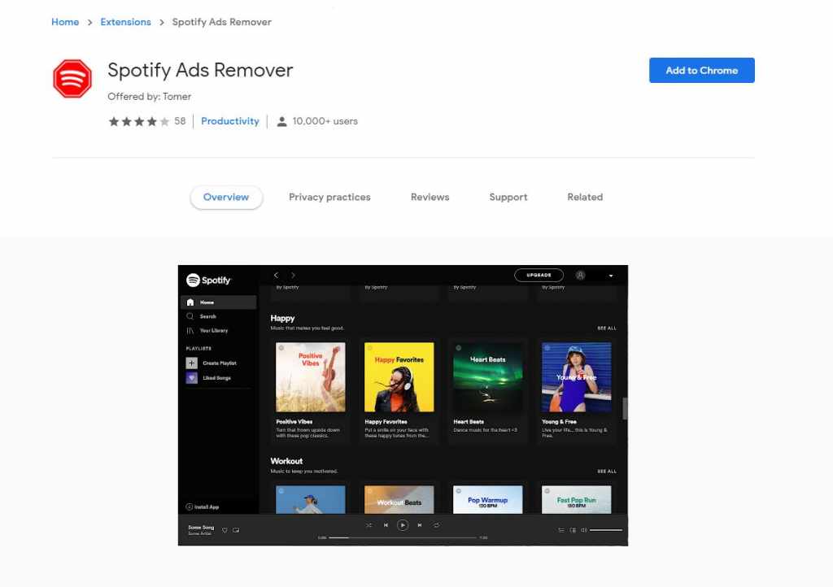The height and width of the screenshot is (587, 833).
Task: Open the play queue icon
Action: pos(561,529)
